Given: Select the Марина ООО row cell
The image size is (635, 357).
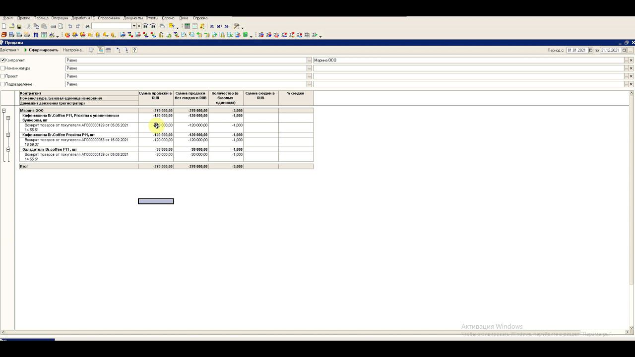Looking at the screenshot, I should pos(79,111).
